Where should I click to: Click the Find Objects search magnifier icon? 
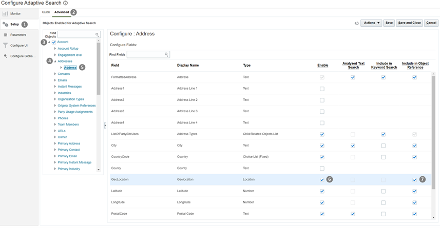click(97, 35)
